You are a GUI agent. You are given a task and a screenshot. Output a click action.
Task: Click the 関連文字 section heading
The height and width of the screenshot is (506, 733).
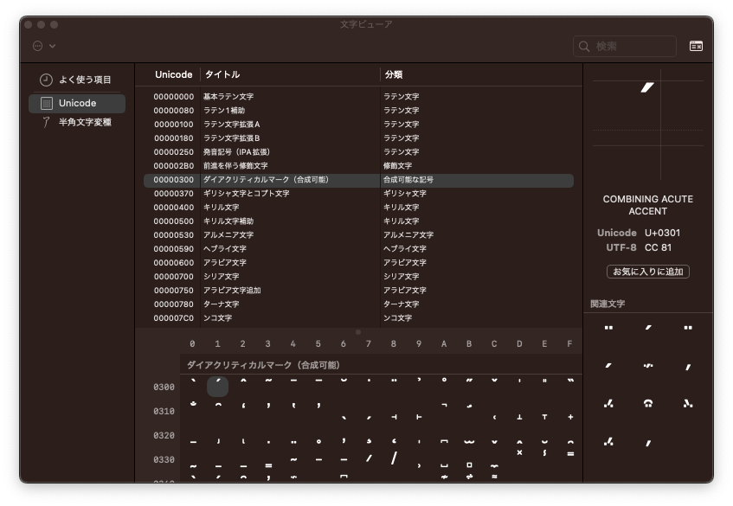[608, 304]
